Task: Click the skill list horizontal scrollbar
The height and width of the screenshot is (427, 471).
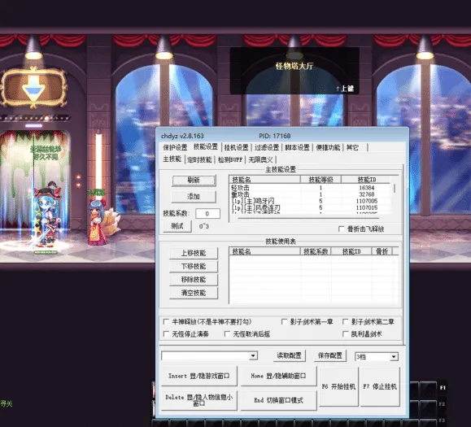Action: pos(308,218)
